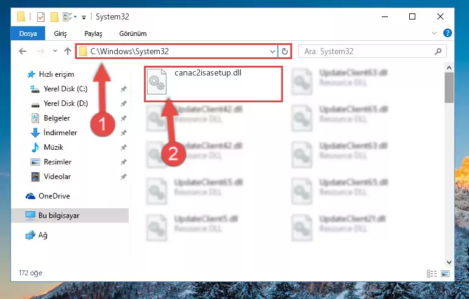
Task: Switch to large icons view in status bar
Action: [445, 273]
